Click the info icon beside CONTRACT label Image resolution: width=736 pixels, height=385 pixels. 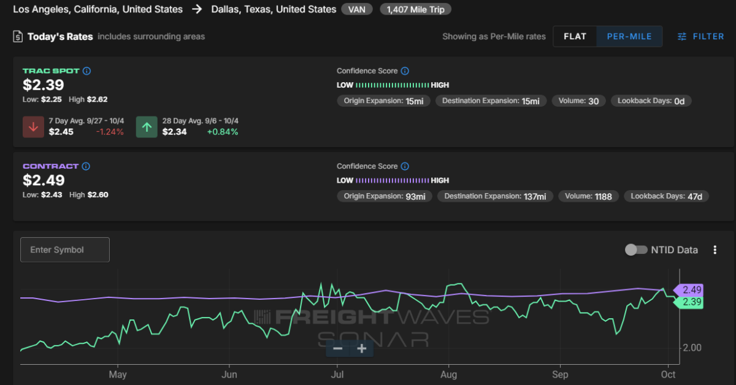pos(86,166)
